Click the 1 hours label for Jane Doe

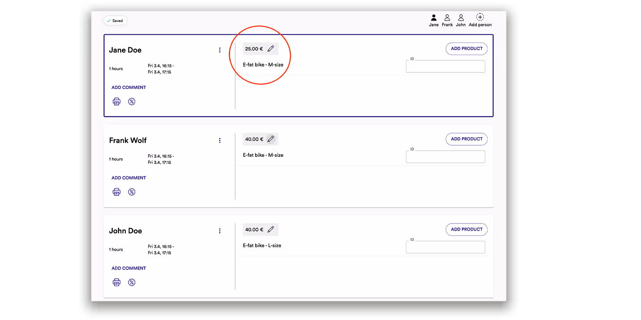pos(116,69)
